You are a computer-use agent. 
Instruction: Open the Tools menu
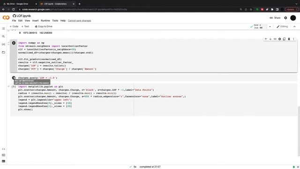click(x=55, y=21)
